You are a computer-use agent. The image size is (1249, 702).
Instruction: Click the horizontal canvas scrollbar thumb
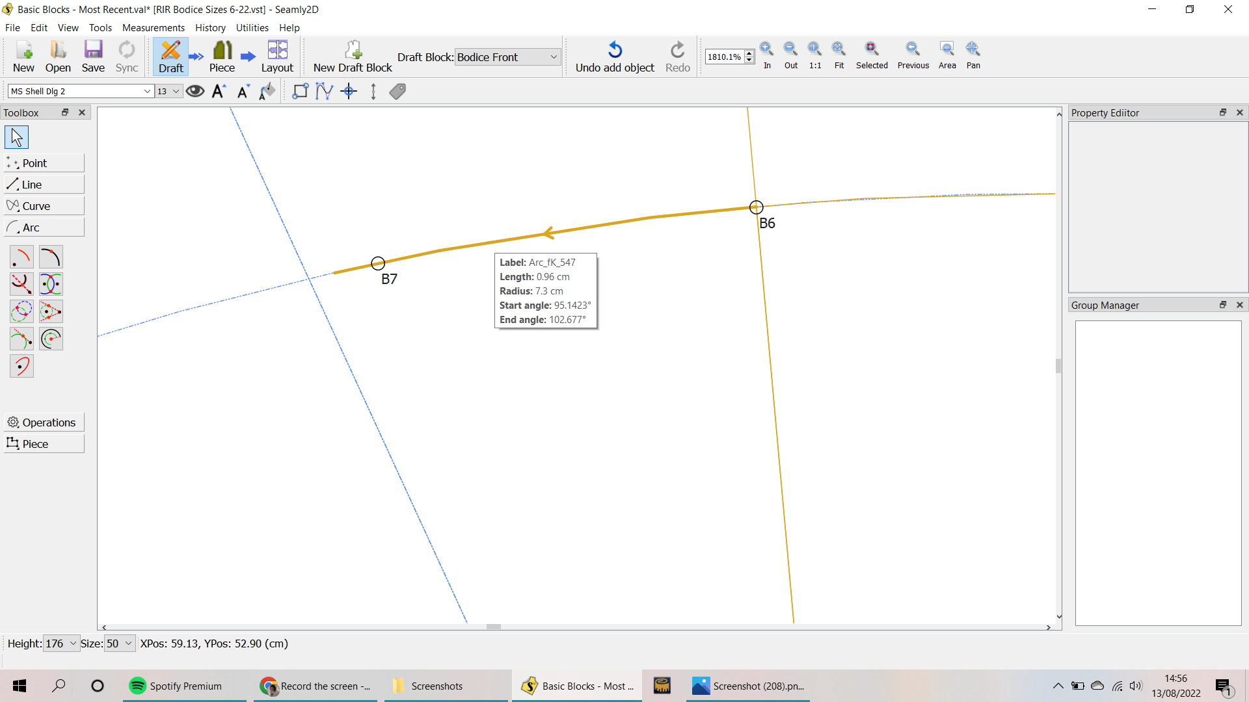(x=494, y=627)
